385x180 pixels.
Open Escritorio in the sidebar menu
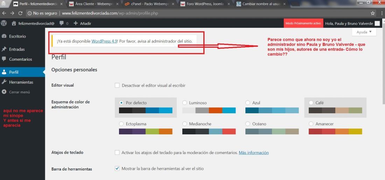pyautogui.click(x=17, y=36)
